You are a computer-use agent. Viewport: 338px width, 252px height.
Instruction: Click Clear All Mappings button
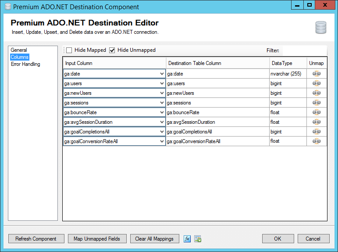click(155, 239)
